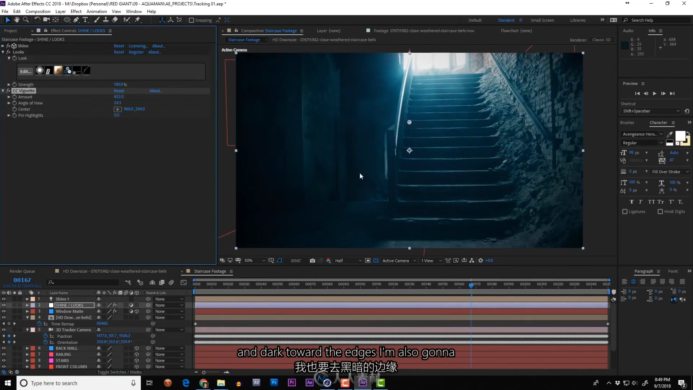Toggle mask and shape path visibility

click(x=279, y=260)
